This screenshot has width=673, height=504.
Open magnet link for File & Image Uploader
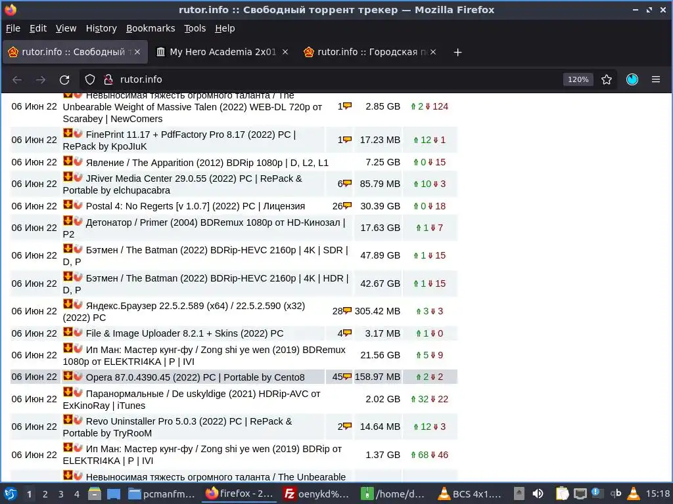pos(78,332)
